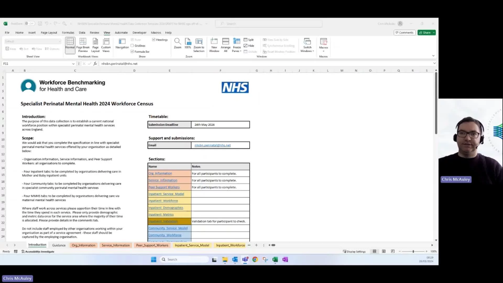Hide the current window
Viewport: 503px width, 283px height.
tap(249, 46)
